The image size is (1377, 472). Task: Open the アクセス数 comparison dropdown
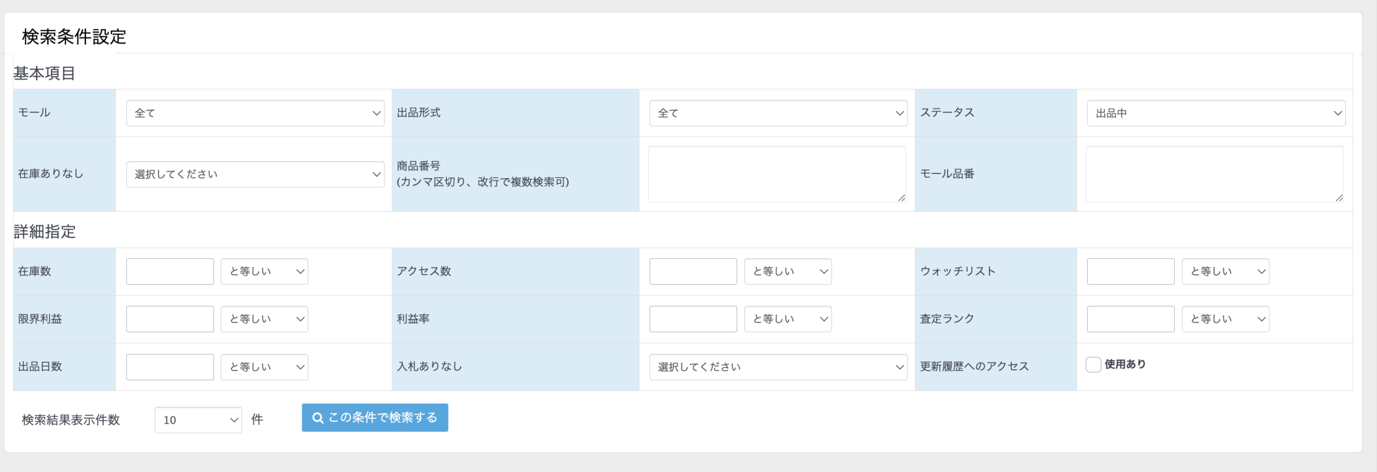coord(788,272)
